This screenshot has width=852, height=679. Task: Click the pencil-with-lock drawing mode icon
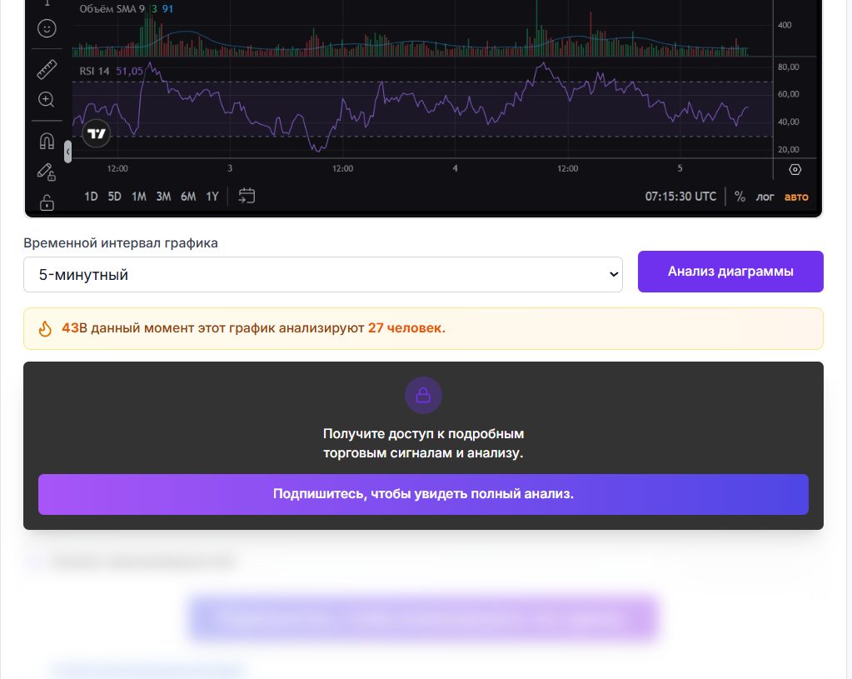pyautogui.click(x=47, y=172)
